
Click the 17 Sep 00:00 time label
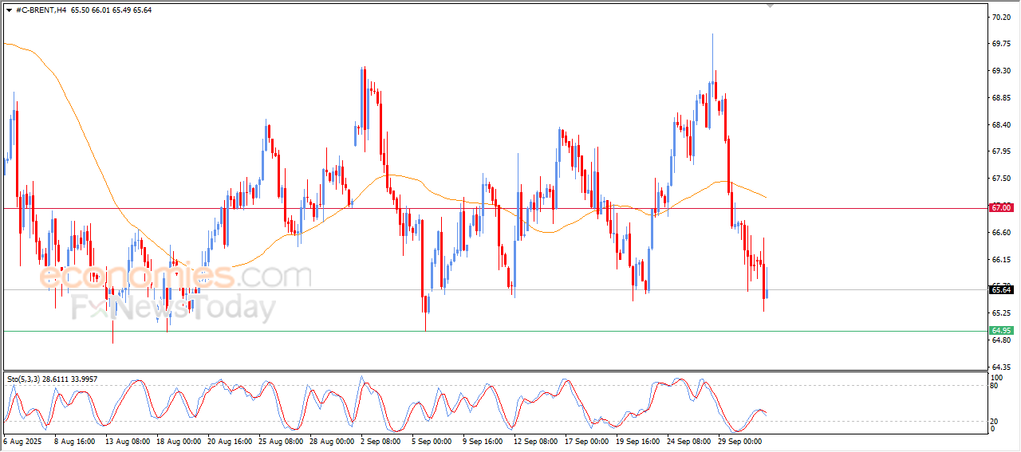pos(585,440)
